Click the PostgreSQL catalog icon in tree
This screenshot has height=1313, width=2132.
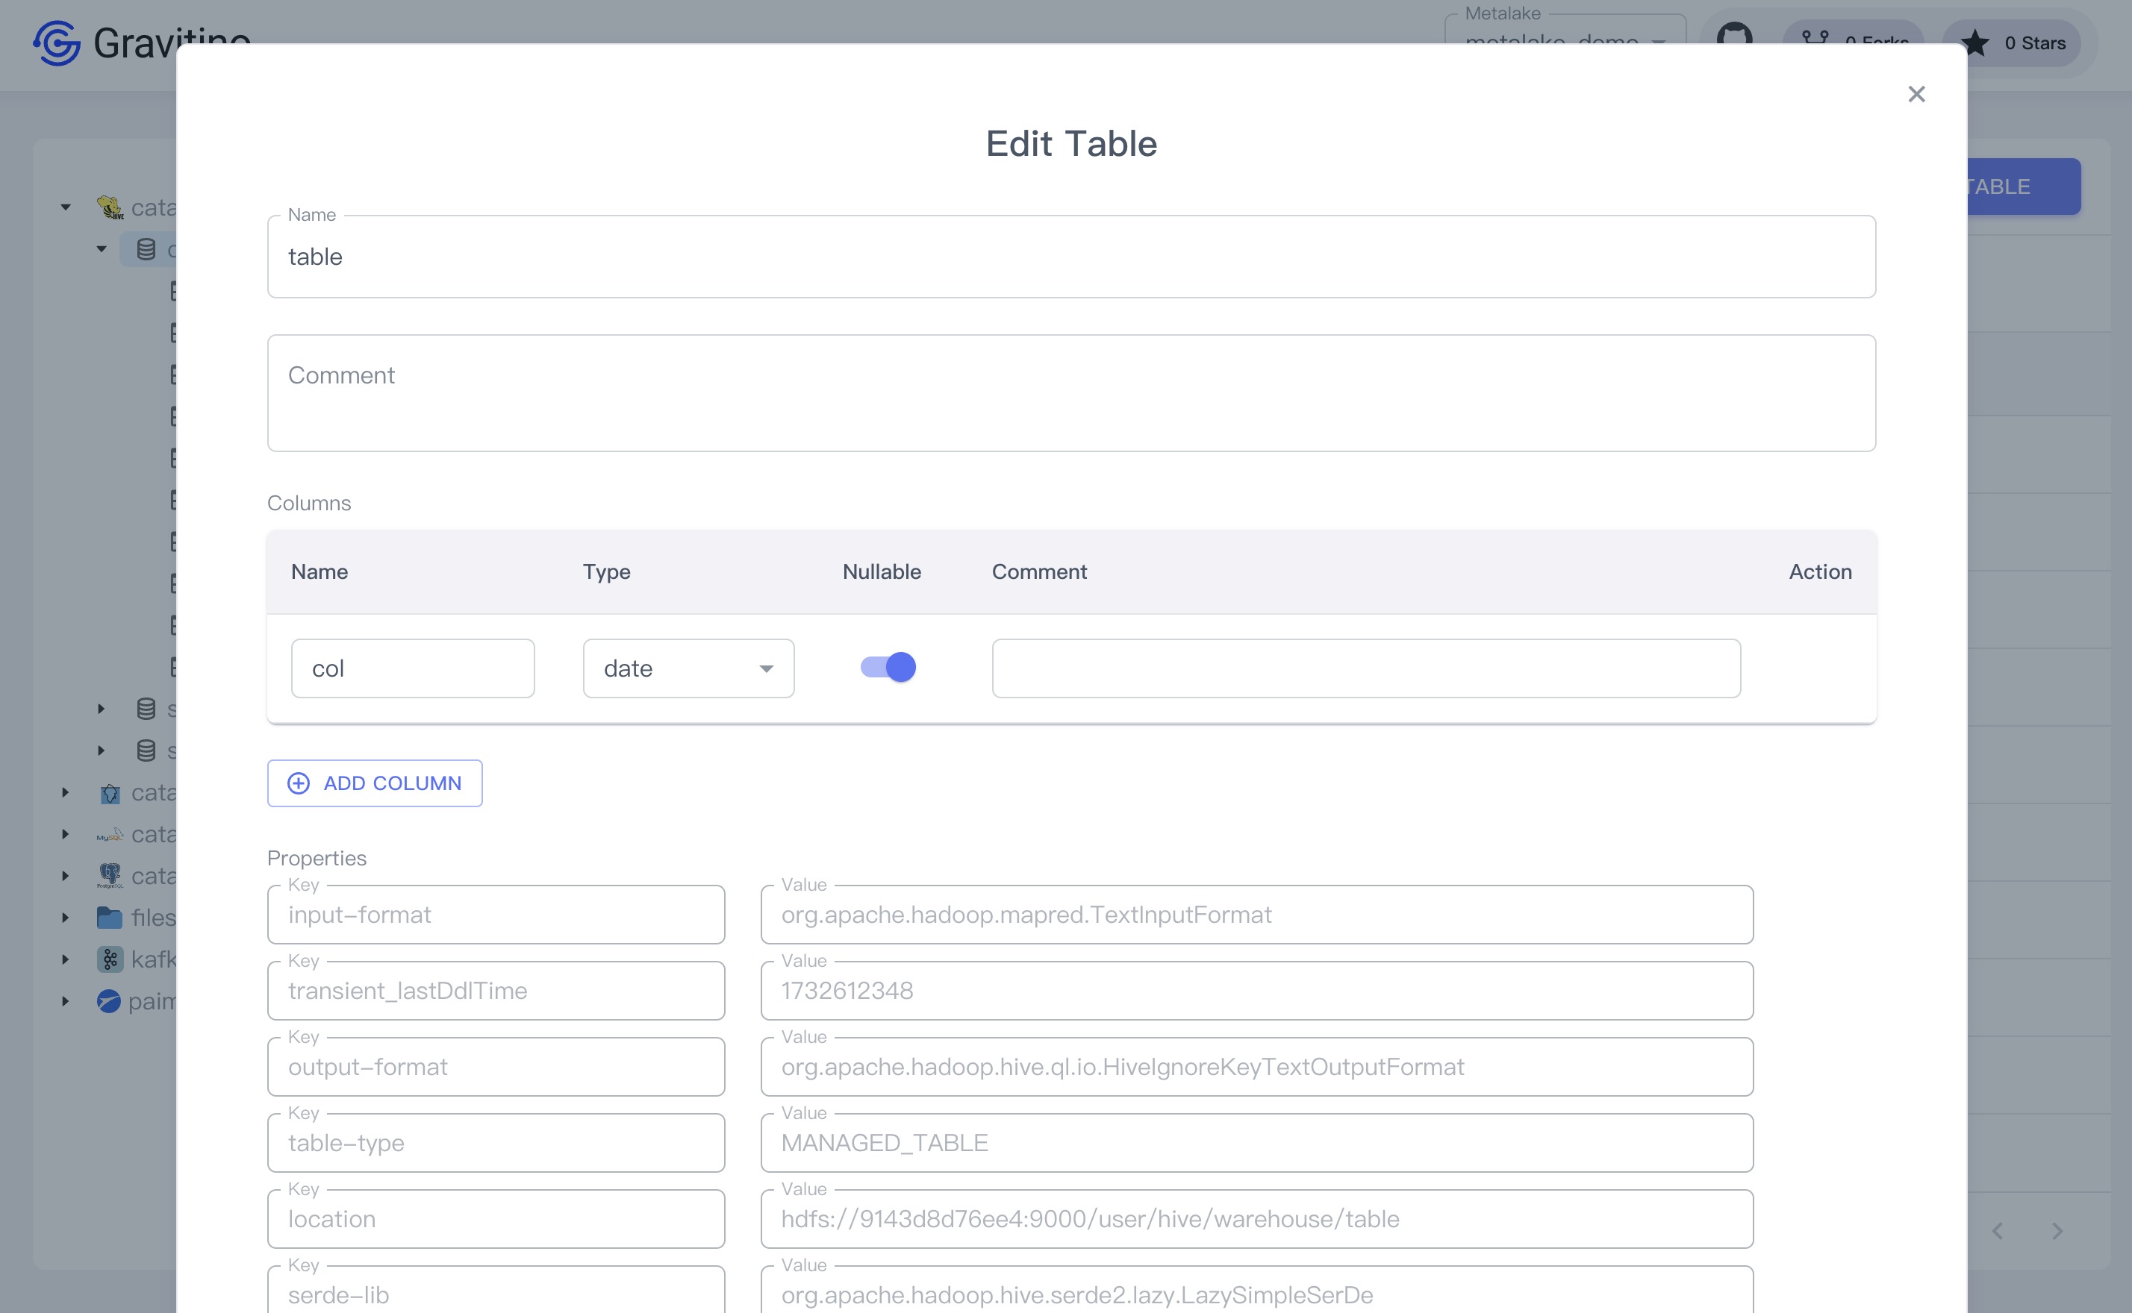[x=110, y=875]
